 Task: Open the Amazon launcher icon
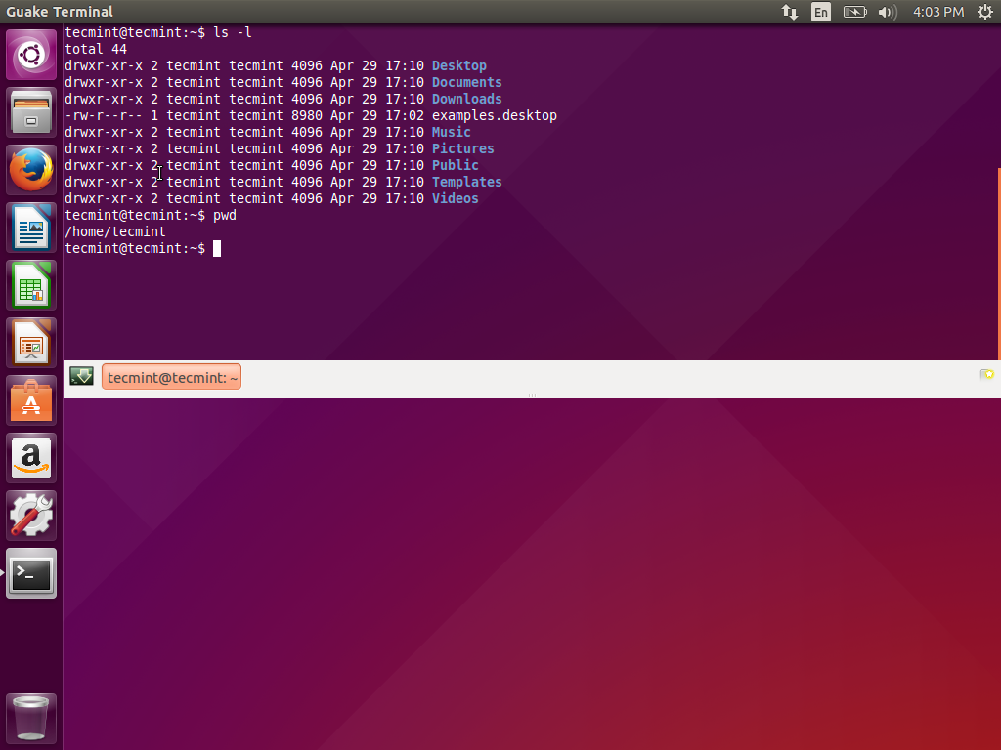pyautogui.click(x=31, y=458)
